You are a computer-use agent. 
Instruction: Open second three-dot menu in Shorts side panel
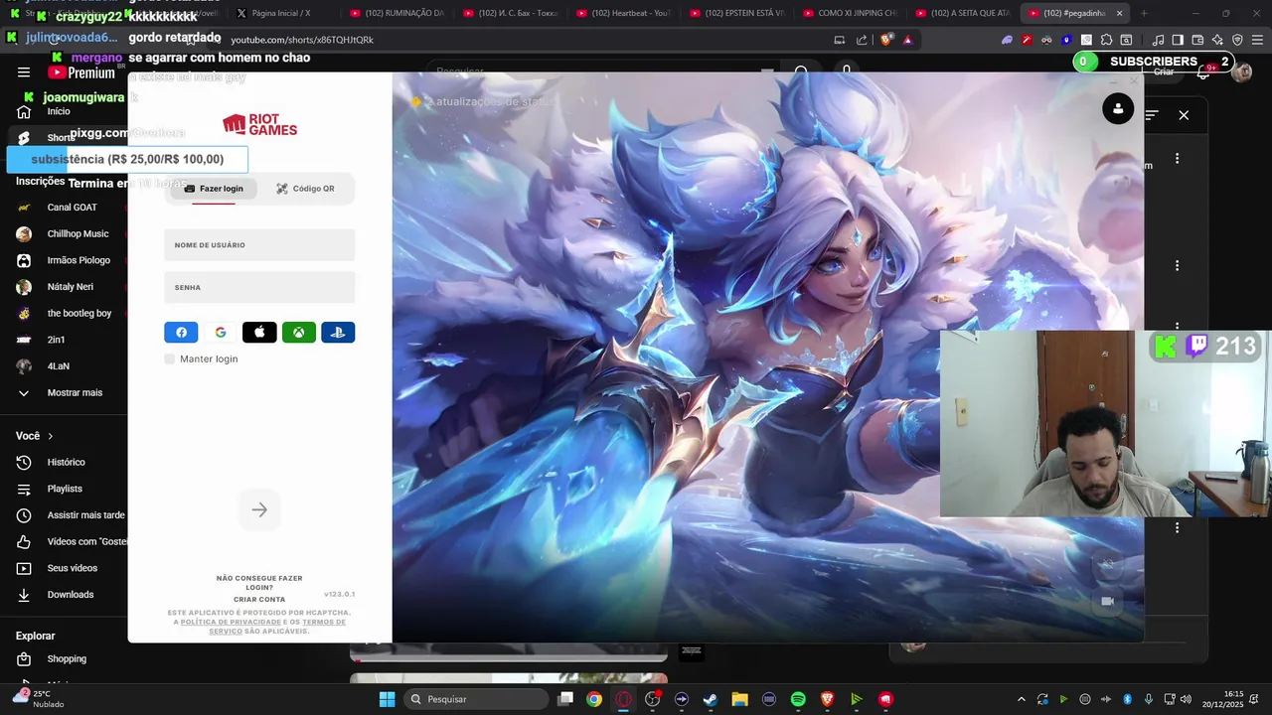[1177, 265]
